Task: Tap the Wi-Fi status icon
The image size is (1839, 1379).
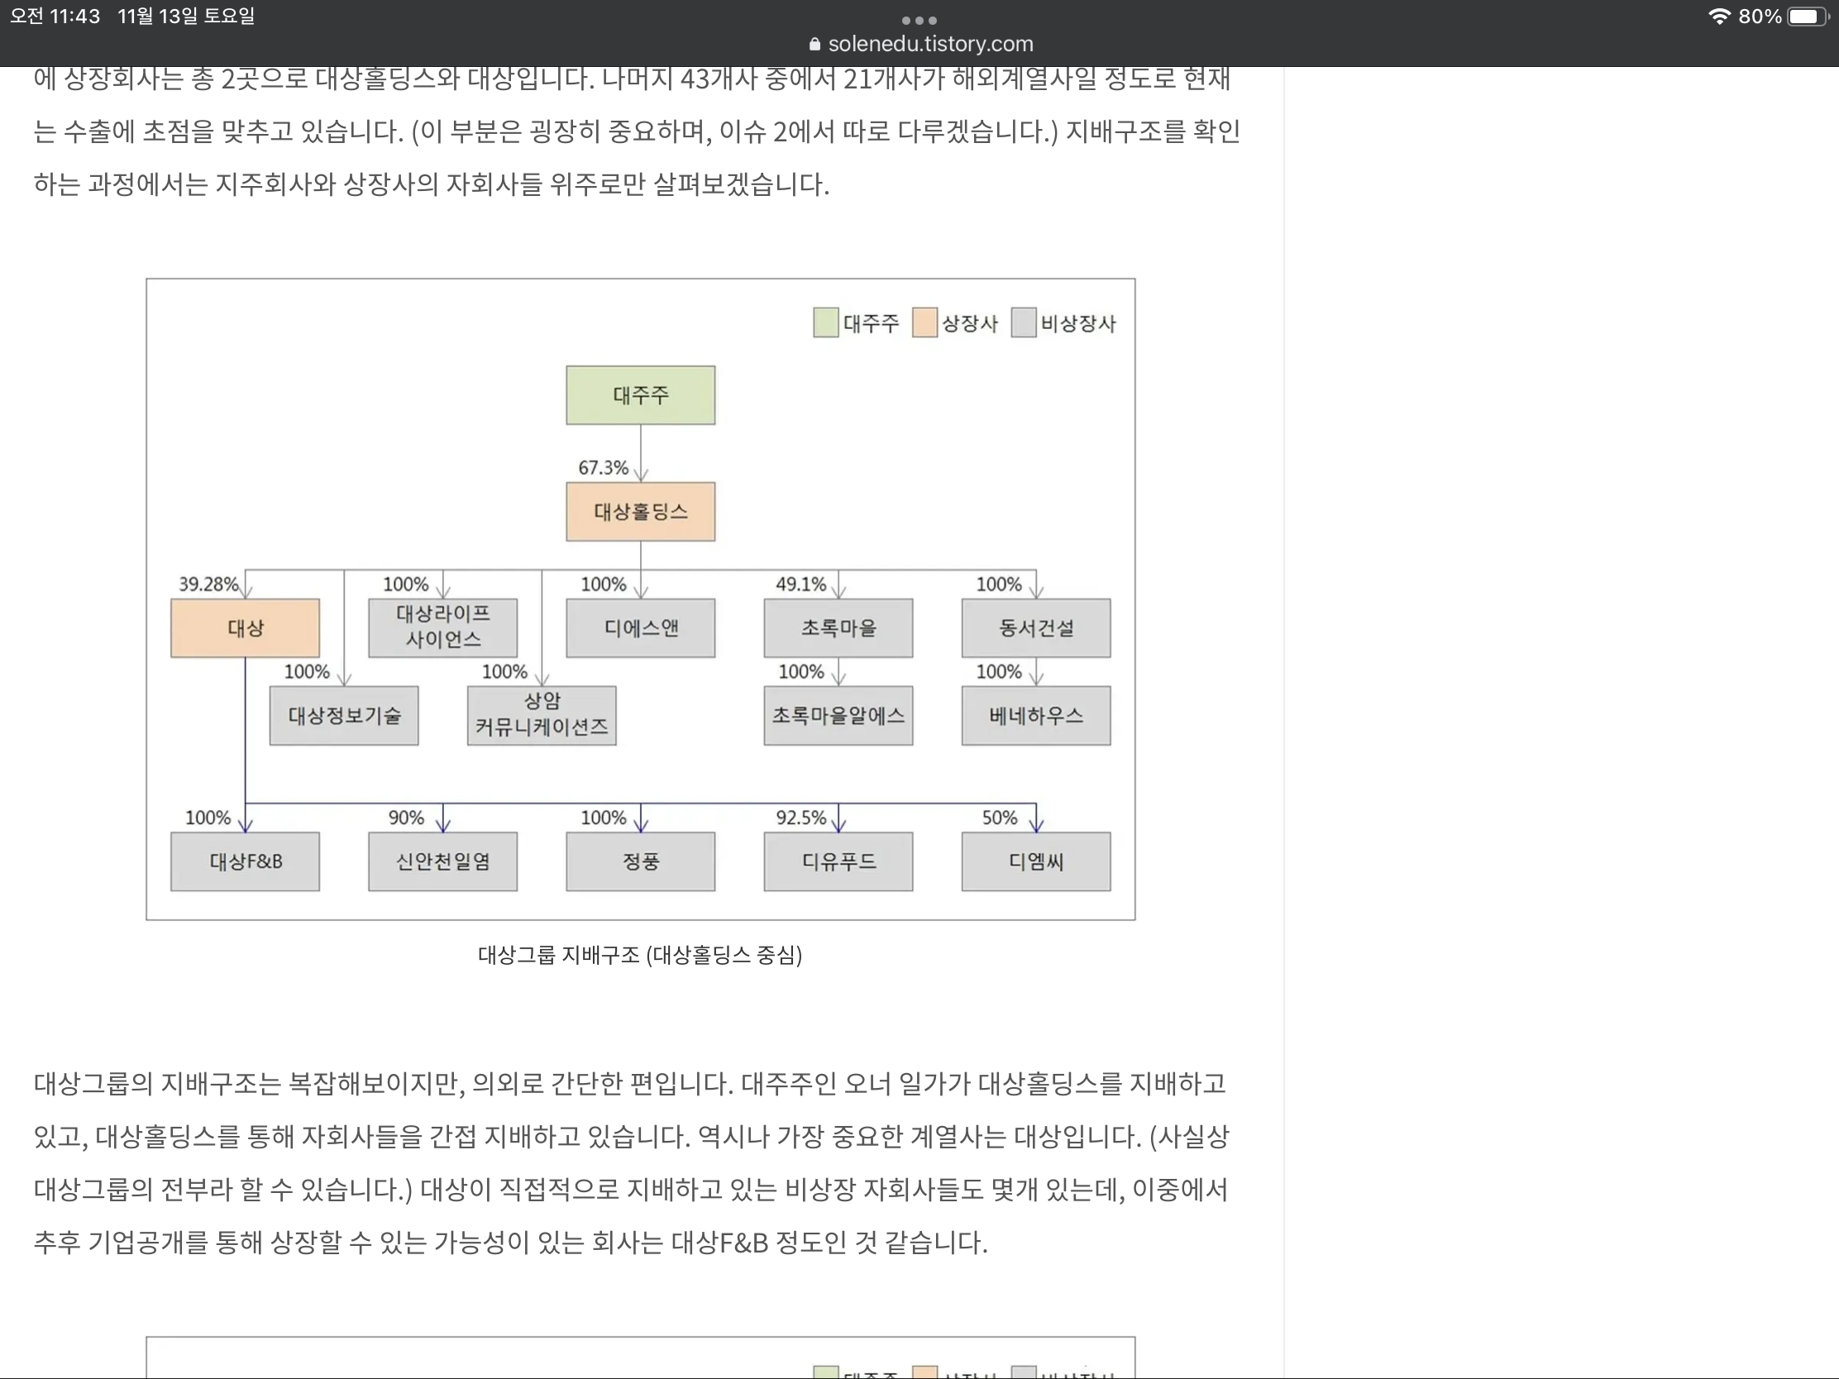Action: (x=1718, y=17)
